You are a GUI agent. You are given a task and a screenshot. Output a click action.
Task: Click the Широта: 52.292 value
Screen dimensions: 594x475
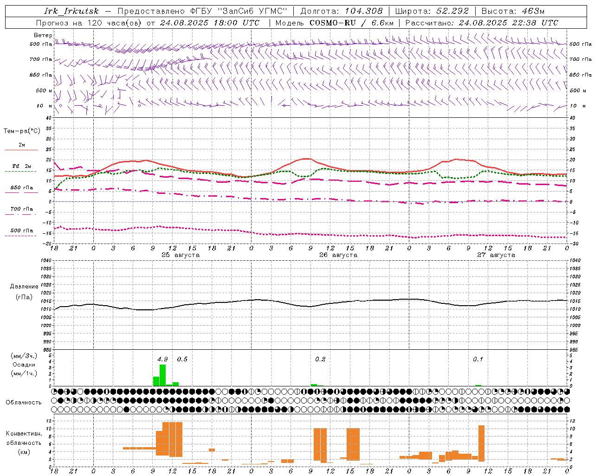[x=432, y=11]
